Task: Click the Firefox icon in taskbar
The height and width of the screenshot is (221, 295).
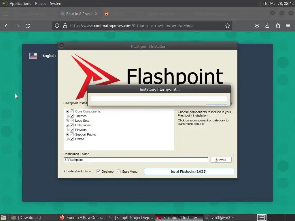Action: tap(62, 218)
